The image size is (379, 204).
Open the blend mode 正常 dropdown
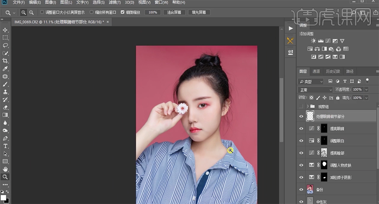pyautogui.click(x=316, y=90)
